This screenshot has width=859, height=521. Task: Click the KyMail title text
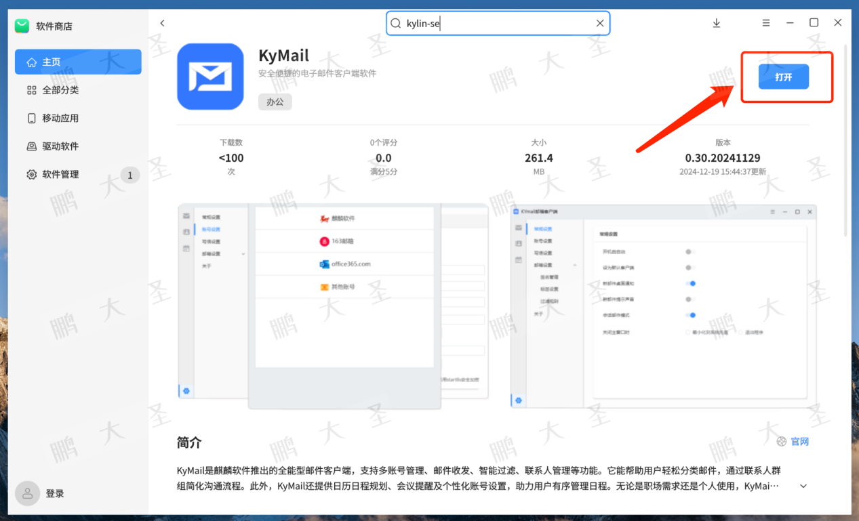(x=284, y=56)
